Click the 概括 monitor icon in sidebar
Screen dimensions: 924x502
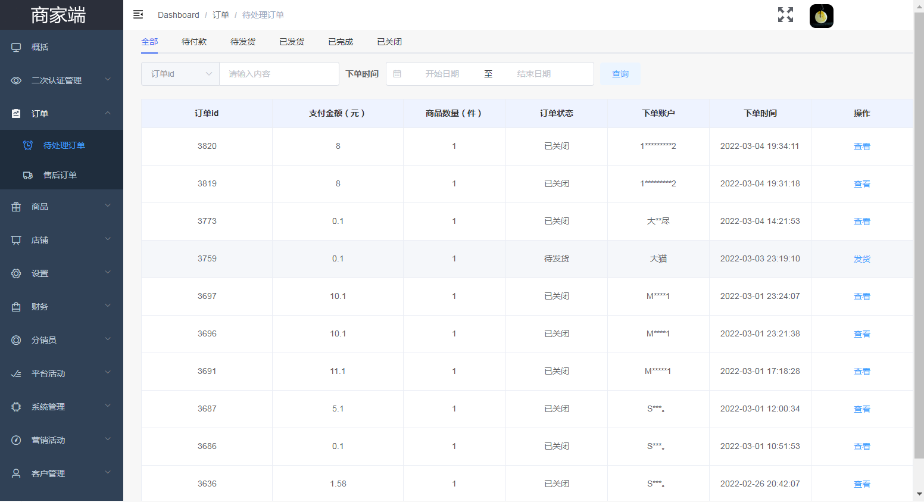[16, 47]
